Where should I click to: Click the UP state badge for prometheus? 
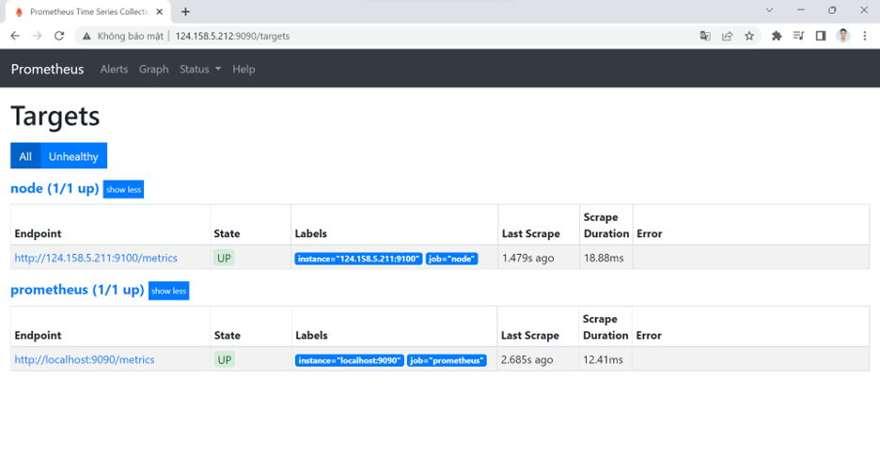(225, 360)
